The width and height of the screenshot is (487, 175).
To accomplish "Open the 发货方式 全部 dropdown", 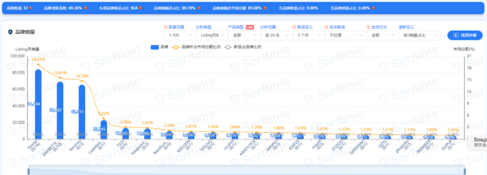I will pos(382,35).
